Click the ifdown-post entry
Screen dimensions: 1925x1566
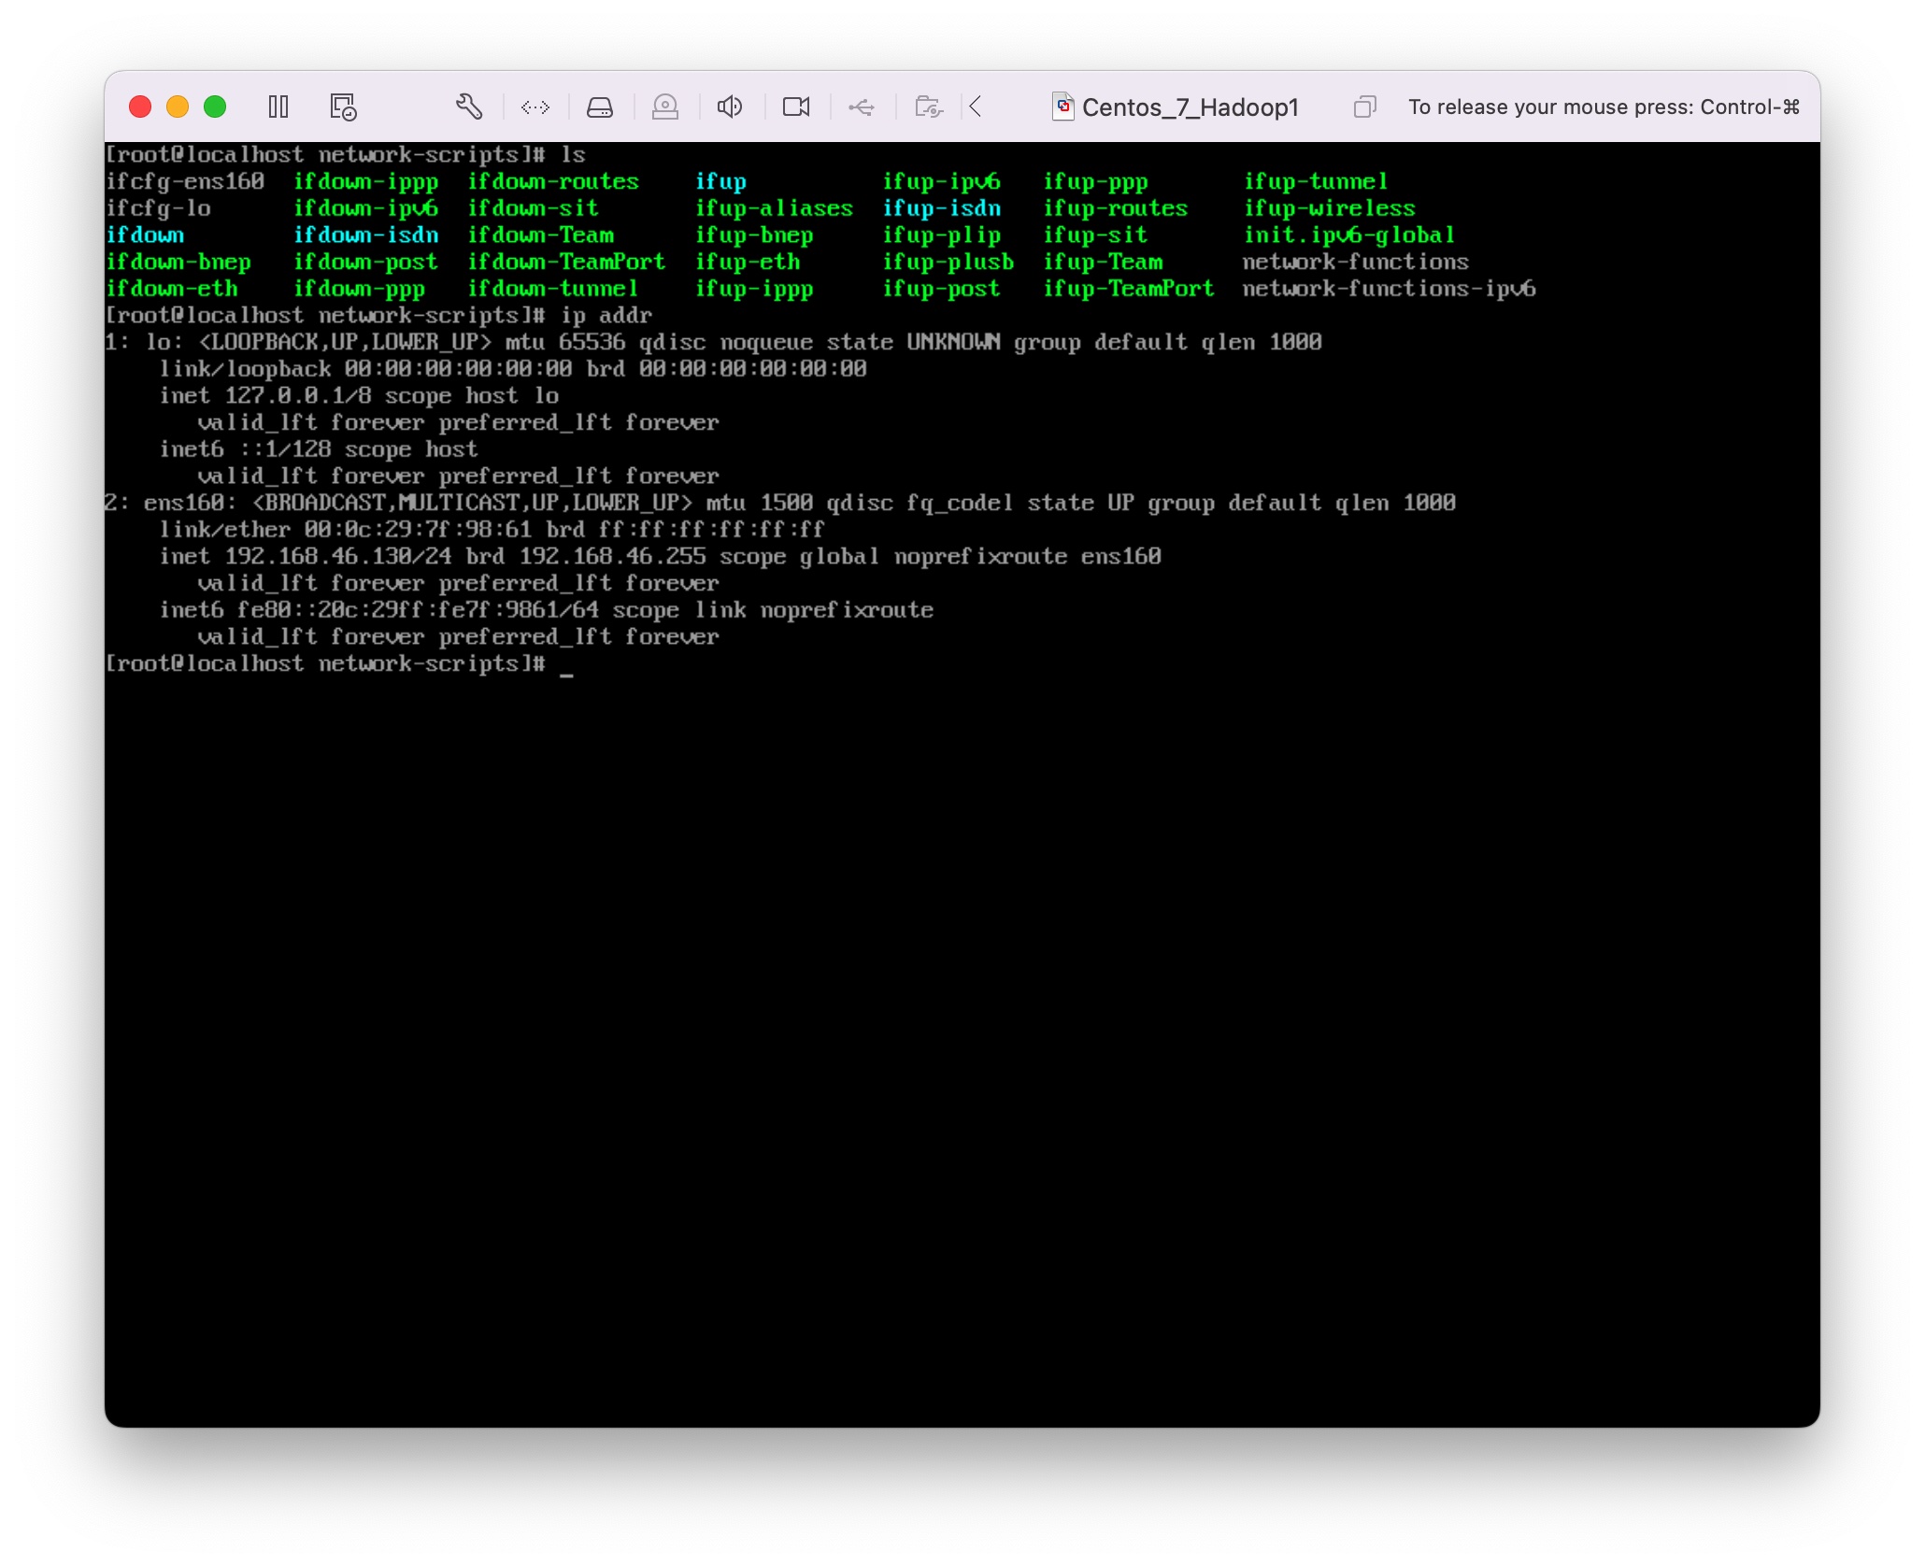coord(365,262)
